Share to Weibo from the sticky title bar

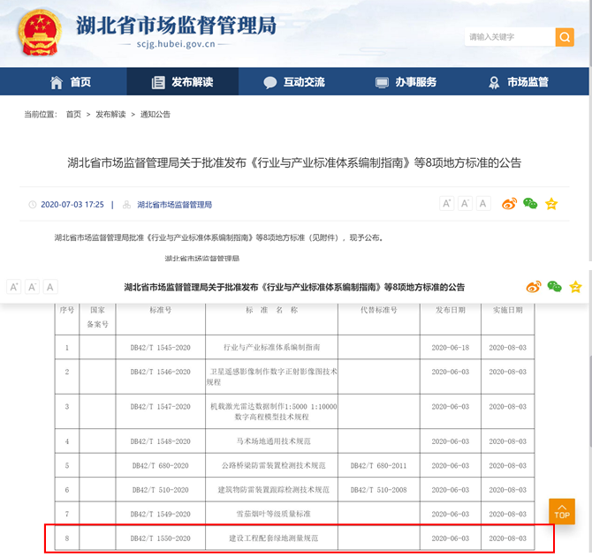tap(534, 287)
